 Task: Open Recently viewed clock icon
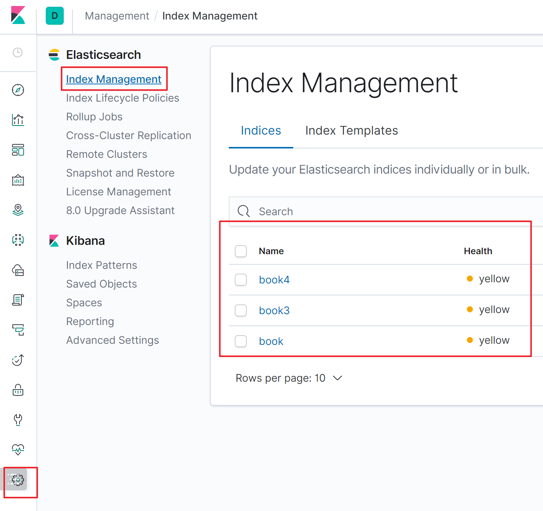(18, 52)
